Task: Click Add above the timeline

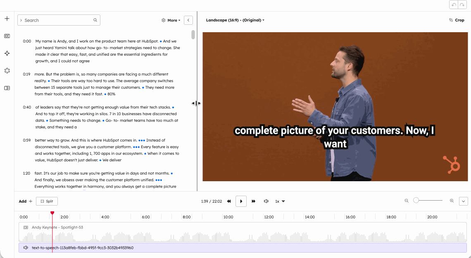Action: point(23,201)
